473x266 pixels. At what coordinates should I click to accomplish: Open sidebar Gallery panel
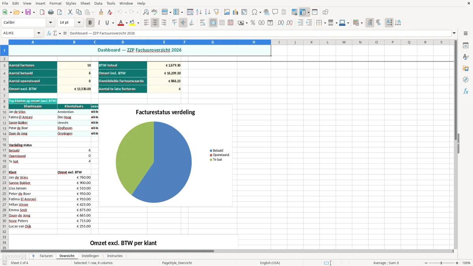coord(466,68)
